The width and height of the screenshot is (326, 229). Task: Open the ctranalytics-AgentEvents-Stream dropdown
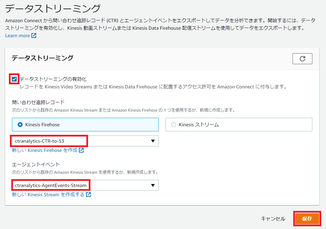tap(85, 185)
